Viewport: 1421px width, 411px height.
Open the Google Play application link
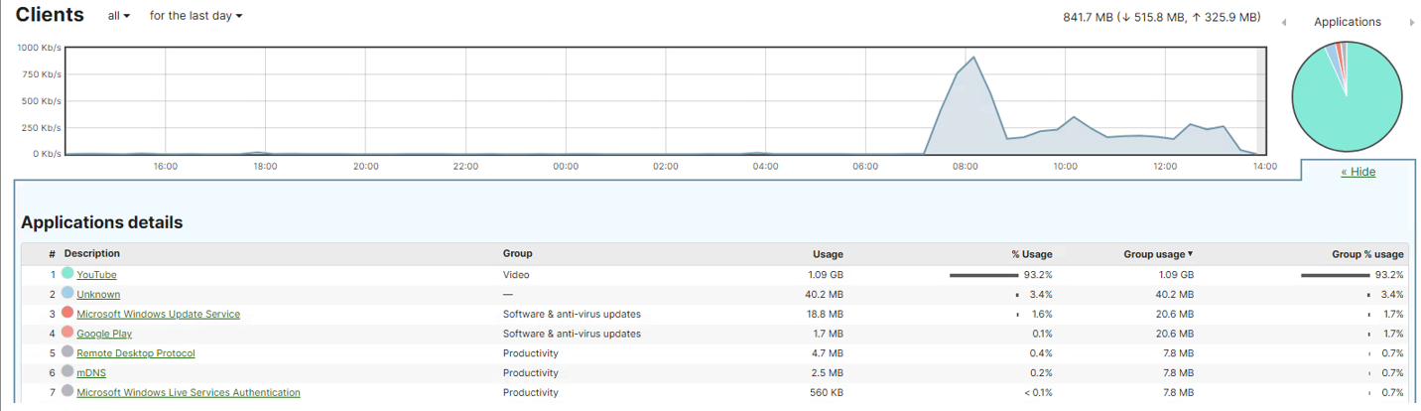point(104,334)
